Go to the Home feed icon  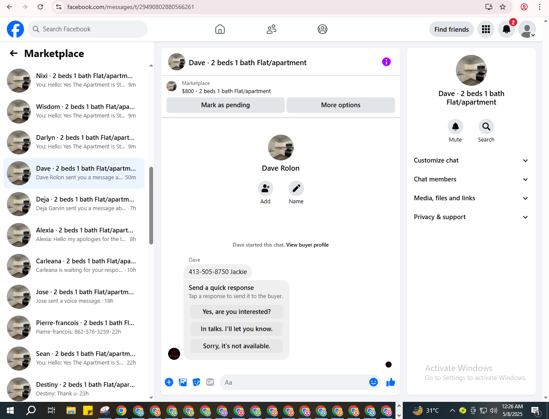click(x=220, y=29)
